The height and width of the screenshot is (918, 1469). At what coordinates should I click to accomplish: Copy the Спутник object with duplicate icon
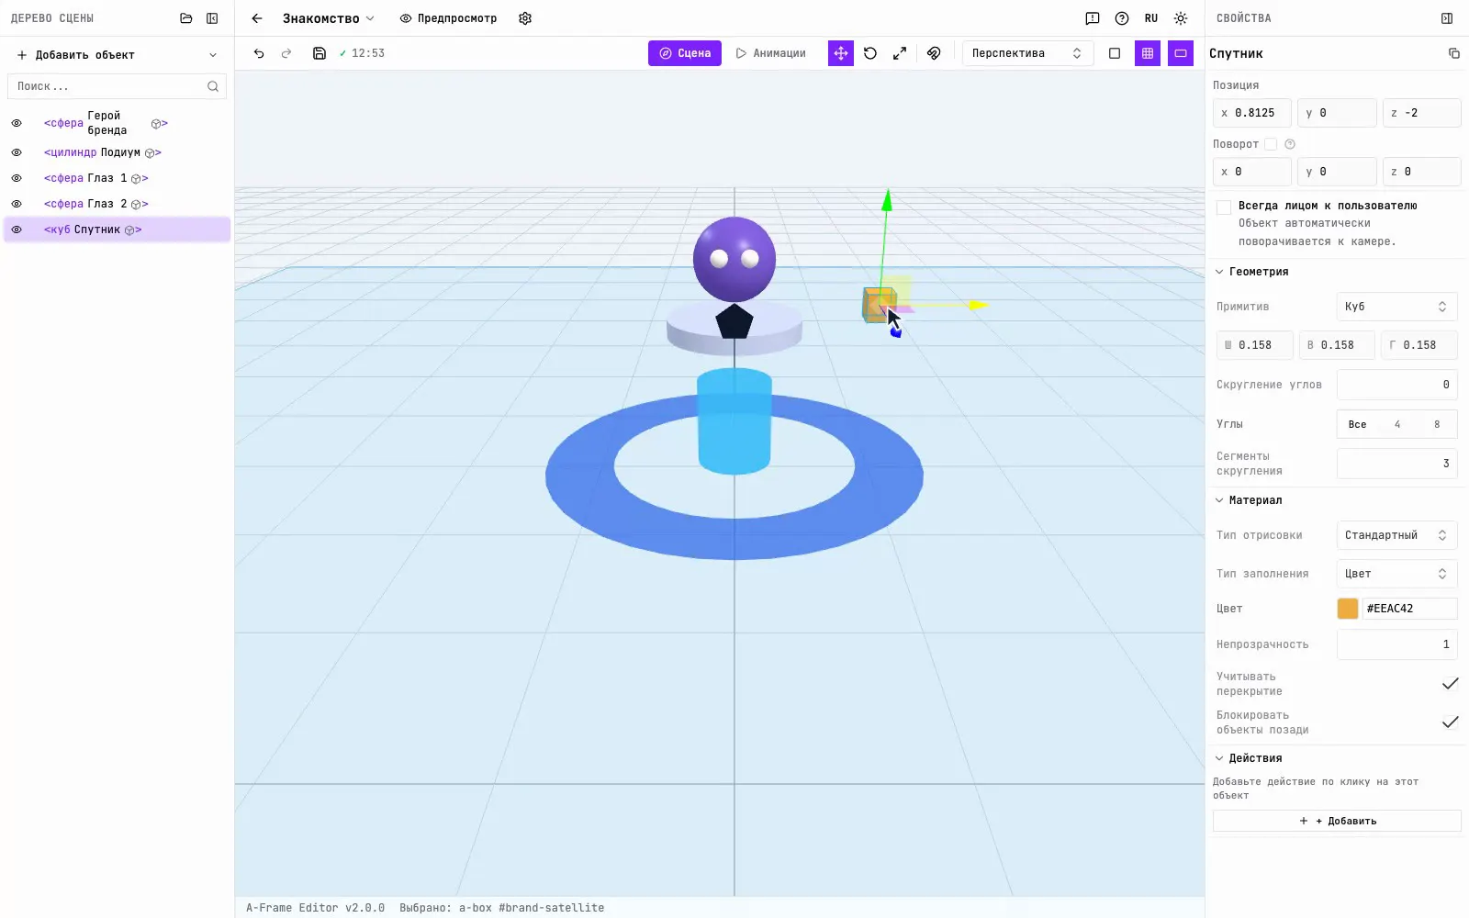tap(1454, 53)
